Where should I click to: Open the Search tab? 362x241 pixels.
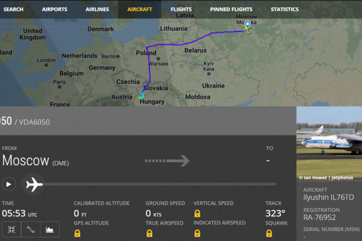[13, 9]
